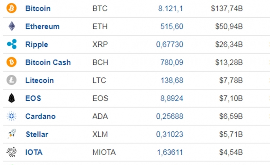Open the Bitcoin Cash name link

click(48, 62)
